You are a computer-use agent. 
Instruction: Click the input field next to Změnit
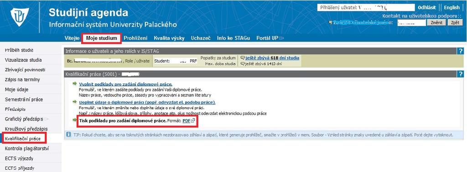tap(412, 23)
